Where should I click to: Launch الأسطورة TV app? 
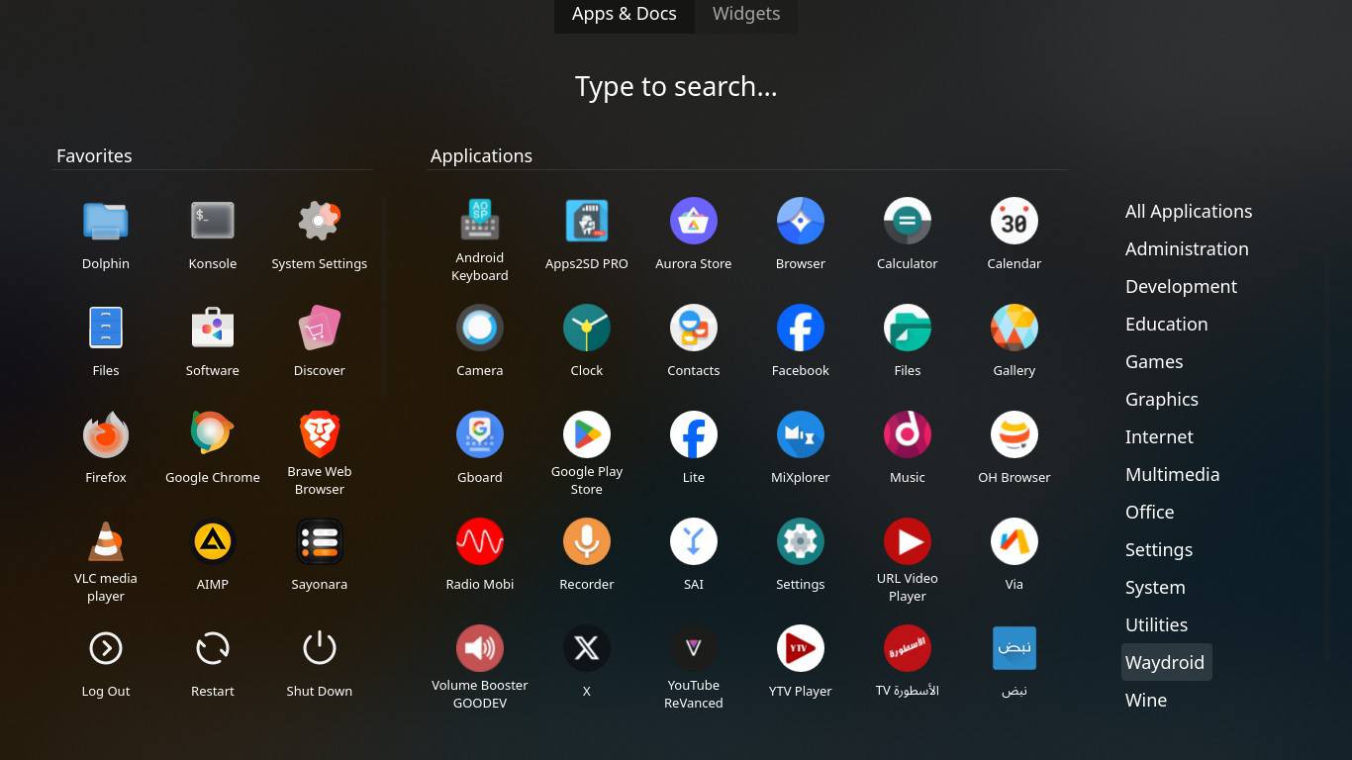pyautogui.click(x=908, y=648)
